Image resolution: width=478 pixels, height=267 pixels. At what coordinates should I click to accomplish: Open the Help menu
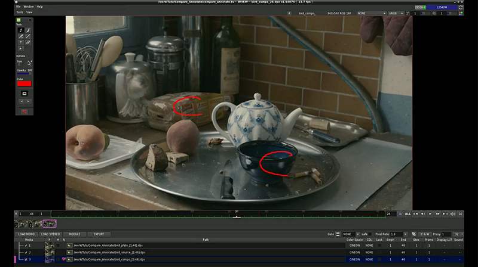[x=40, y=7]
